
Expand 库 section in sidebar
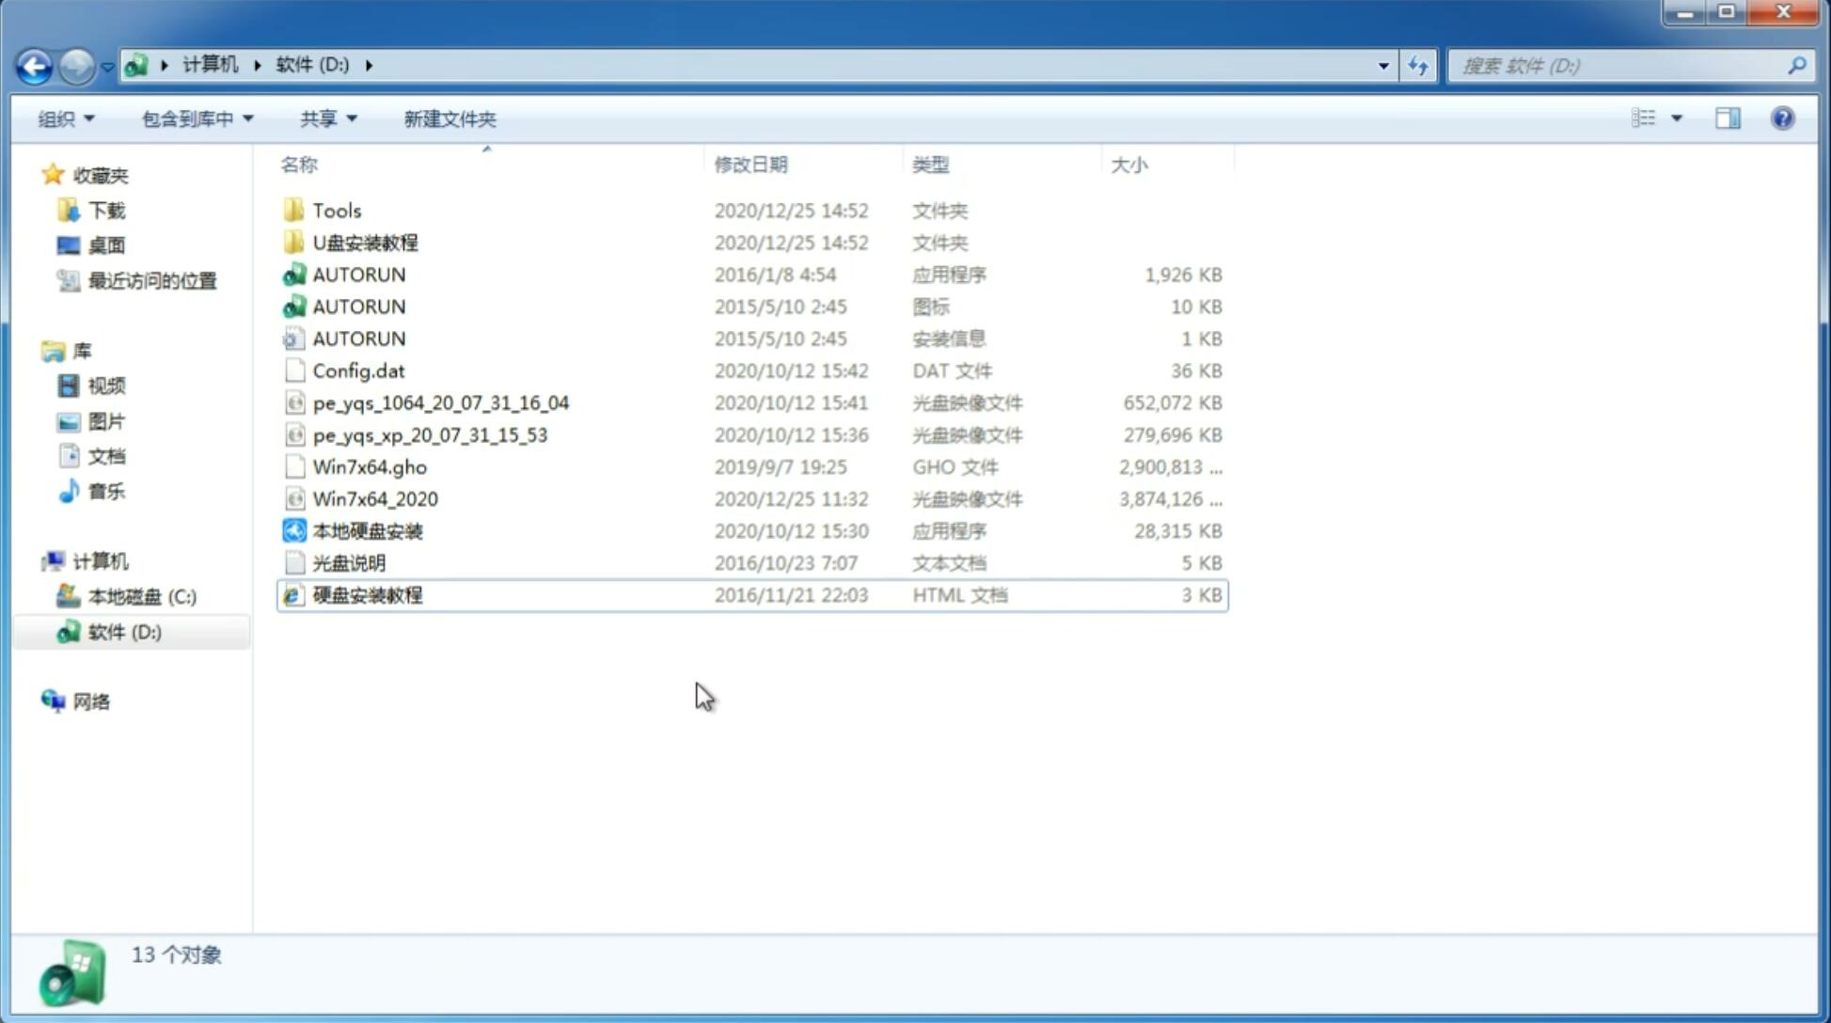tap(34, 350)
